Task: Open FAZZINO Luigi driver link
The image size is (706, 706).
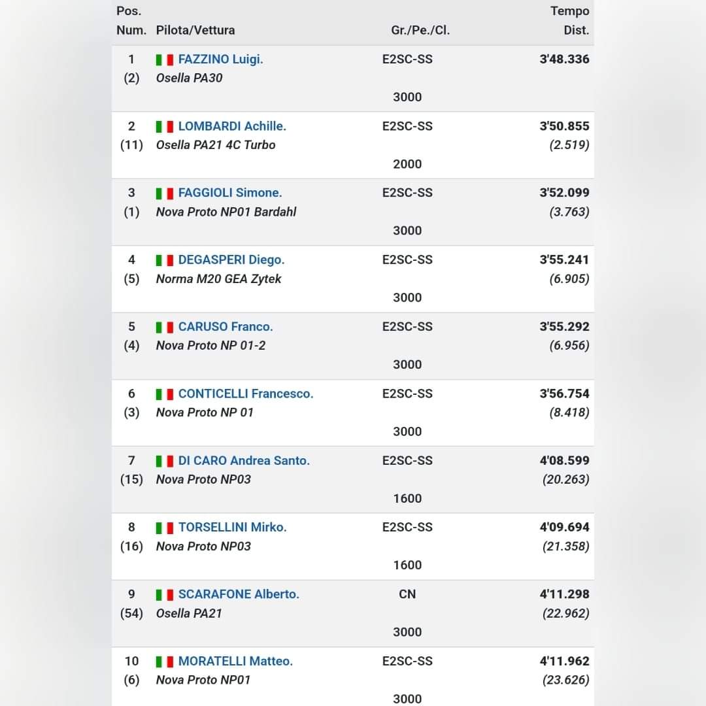Action: point(220,59)
